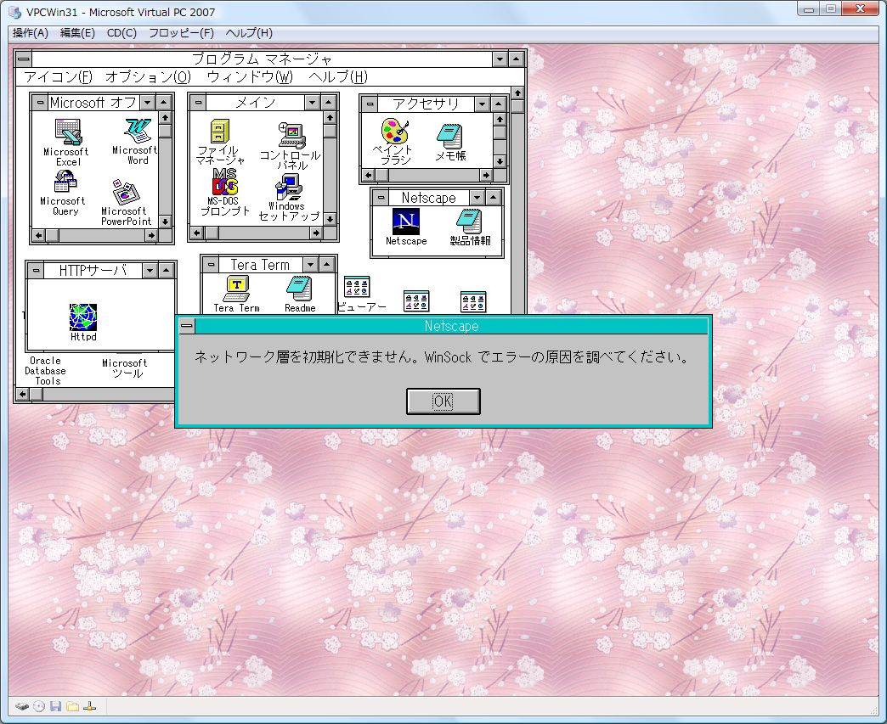Open Program Manager's アイコン(F) menu
Viewport: 887px width, 724px height.
[58, 77]
